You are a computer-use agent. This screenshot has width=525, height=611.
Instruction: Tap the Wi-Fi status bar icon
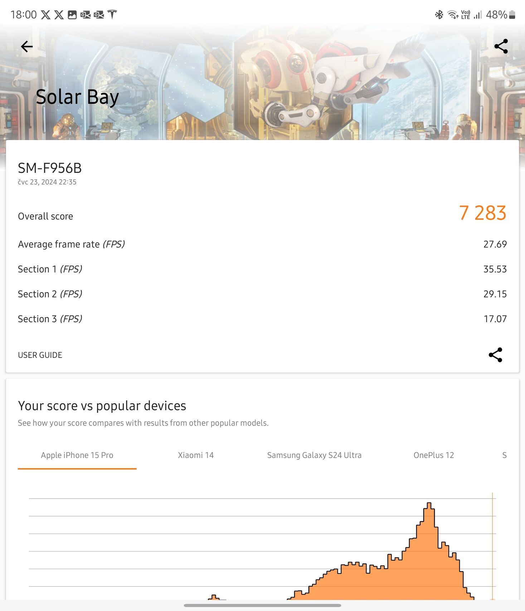pyautogui.click(x=453, y=15)
